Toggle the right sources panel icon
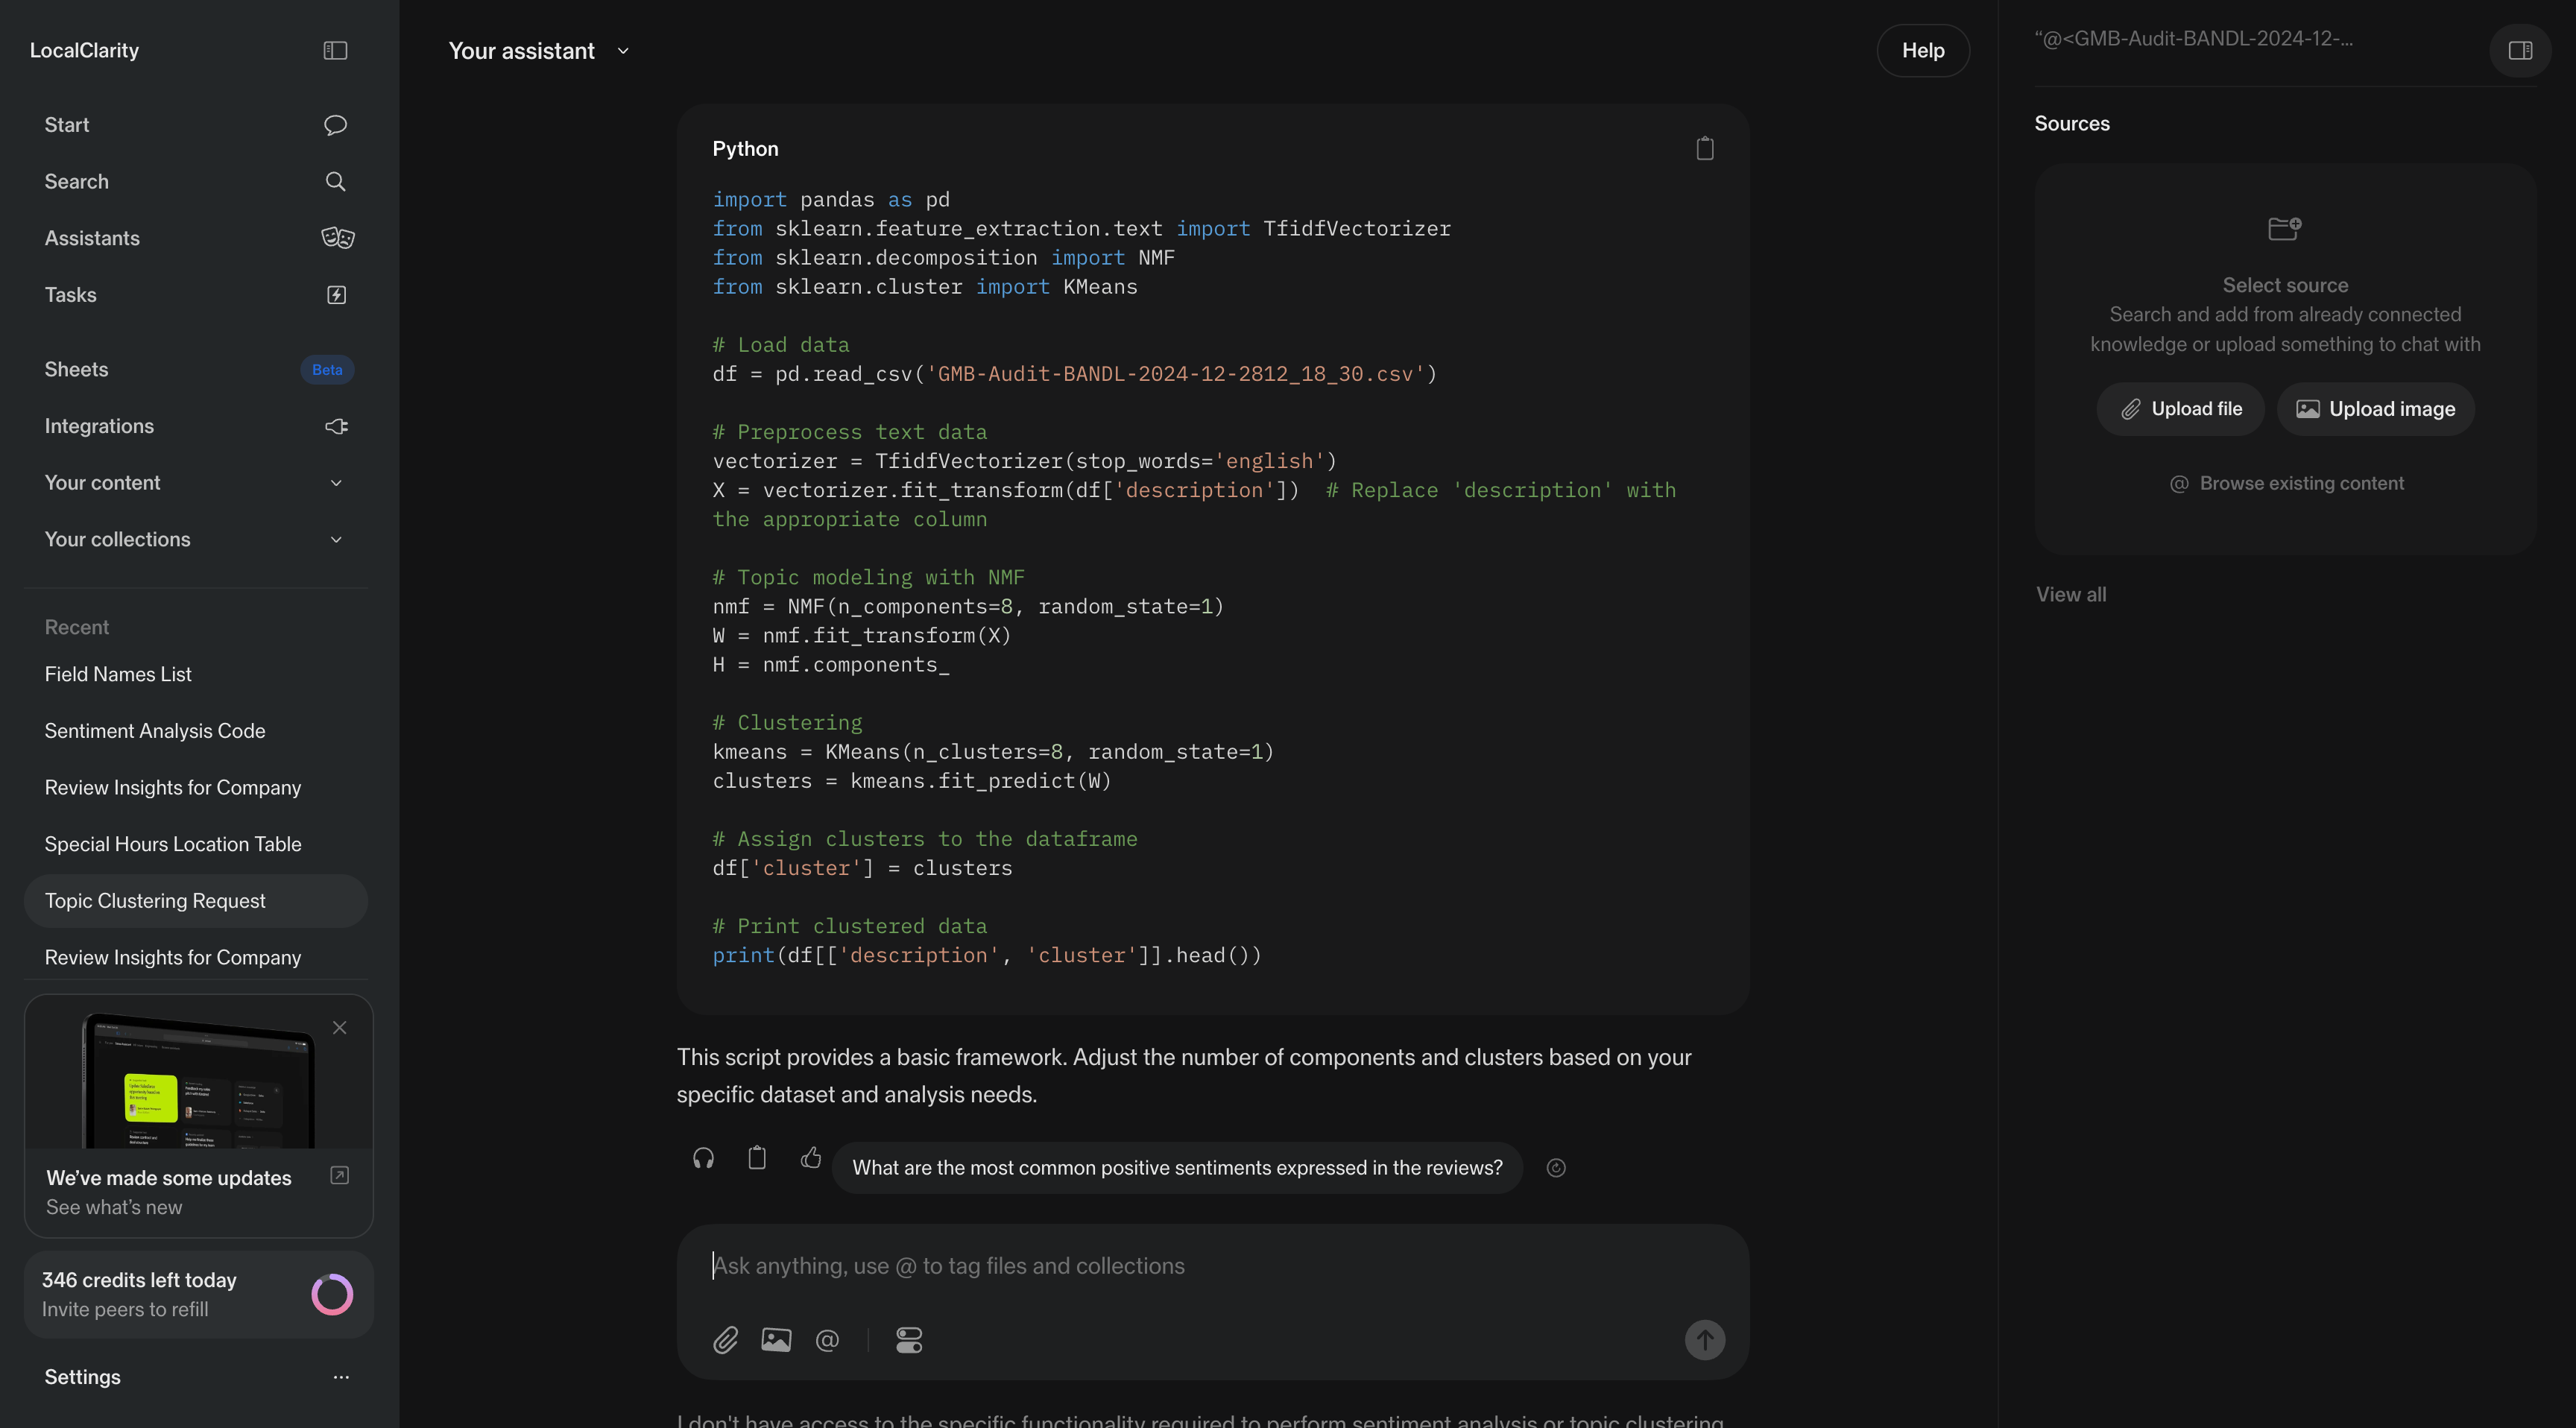 pyautogui.click(x=2520, y=50)
